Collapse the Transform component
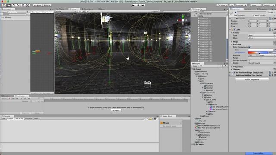Image resolution: width=276 pixels, height=155 pixels. 230,19
